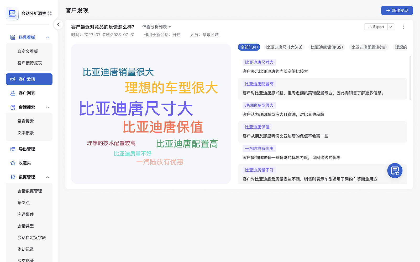Select the 比亚迪唐配置多(19) filter tab

coord(369,47)
